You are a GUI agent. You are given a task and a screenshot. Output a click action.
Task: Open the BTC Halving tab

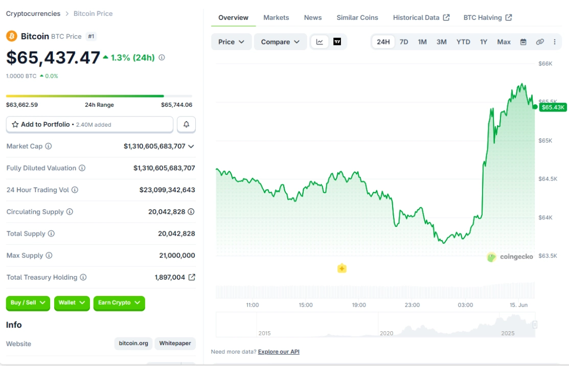[x=487, y=17]
